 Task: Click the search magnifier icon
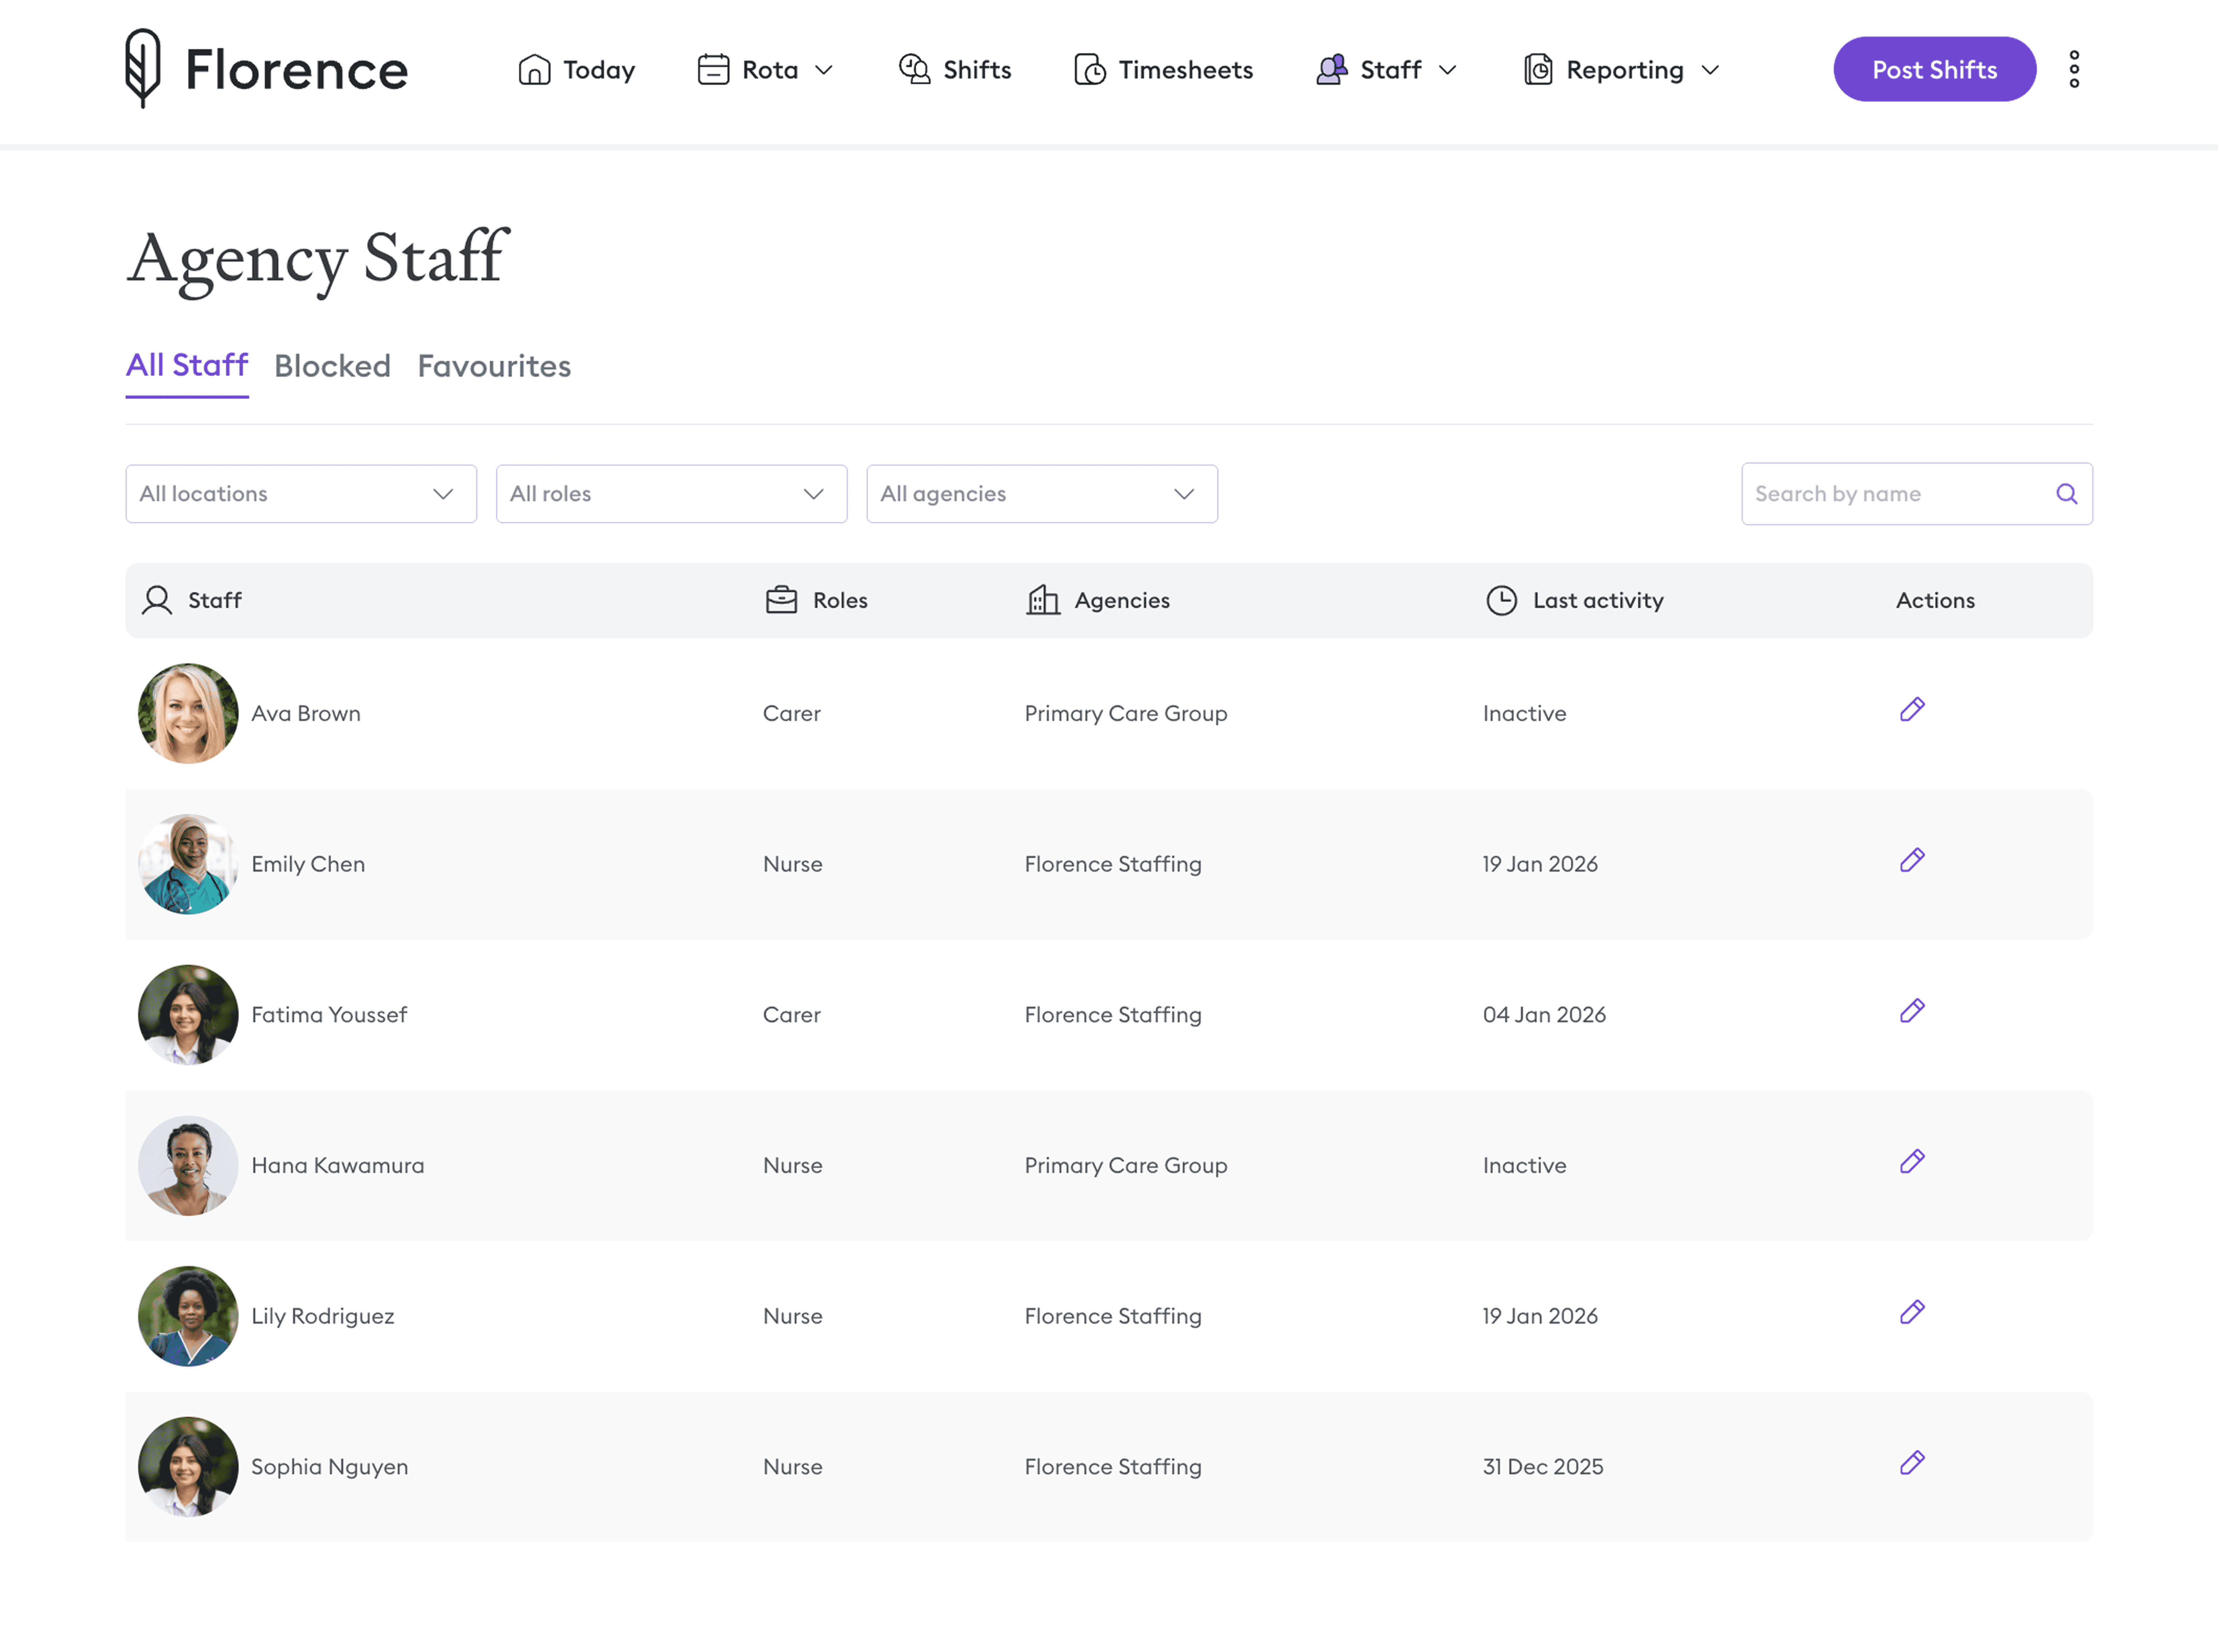(x=2066, y=493)
